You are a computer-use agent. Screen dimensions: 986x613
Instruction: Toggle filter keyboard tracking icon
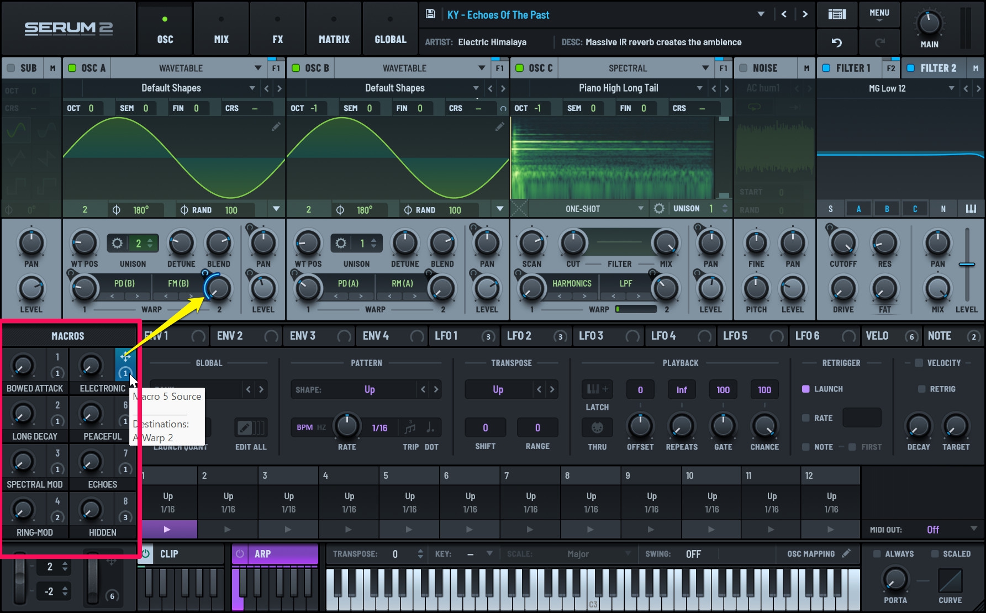click(x=971, y=209)
